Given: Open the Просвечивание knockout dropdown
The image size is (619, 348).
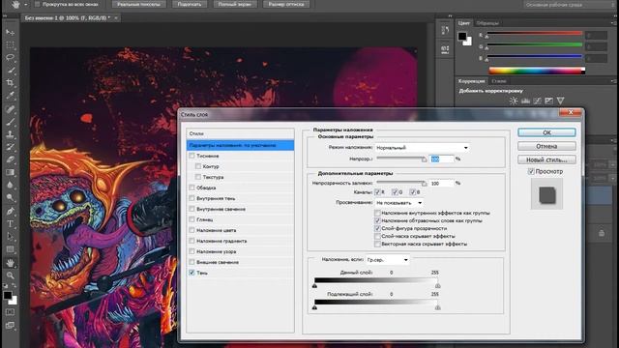Looking at the screenshot, I should 398,203.
